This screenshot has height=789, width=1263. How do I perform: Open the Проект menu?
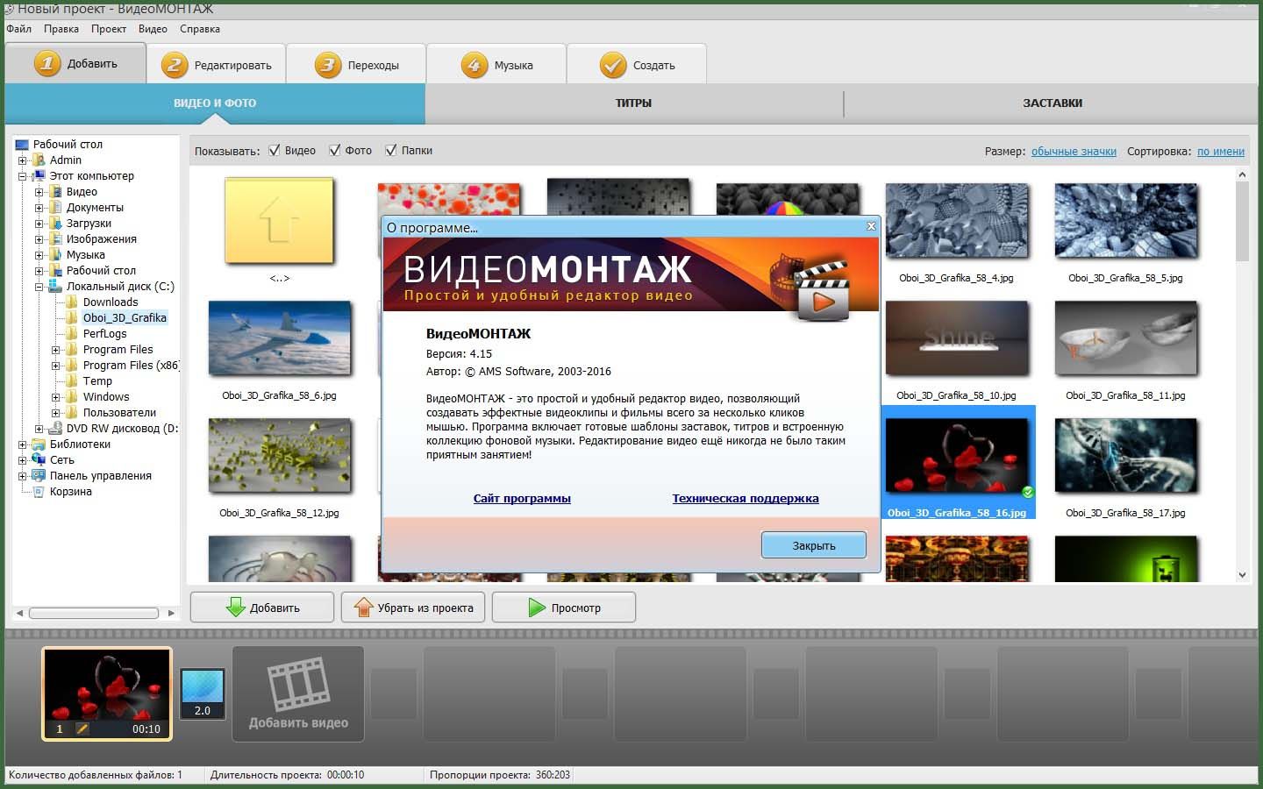pyautogui.click(x=109, y=29)
